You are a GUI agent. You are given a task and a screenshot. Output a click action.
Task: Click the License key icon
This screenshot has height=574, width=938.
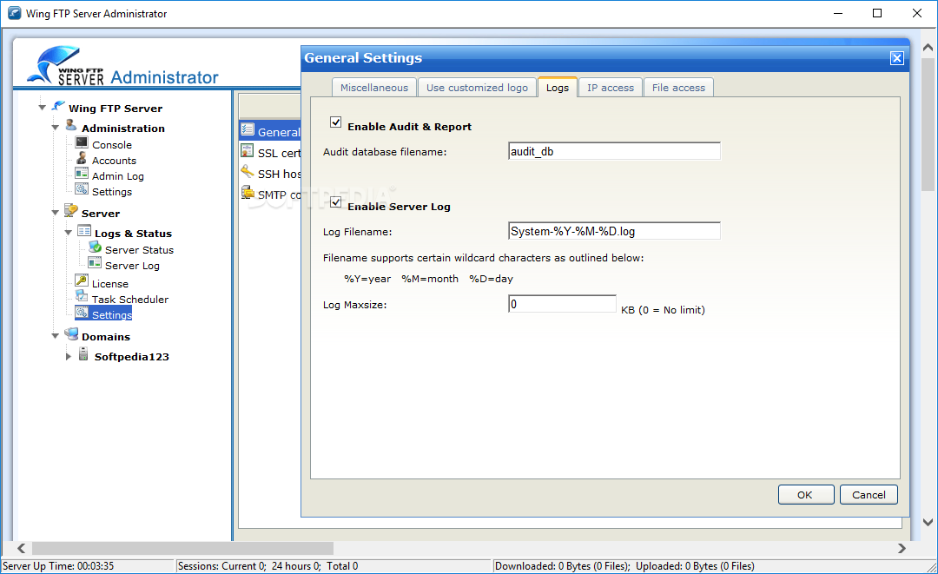click(82, 280)
